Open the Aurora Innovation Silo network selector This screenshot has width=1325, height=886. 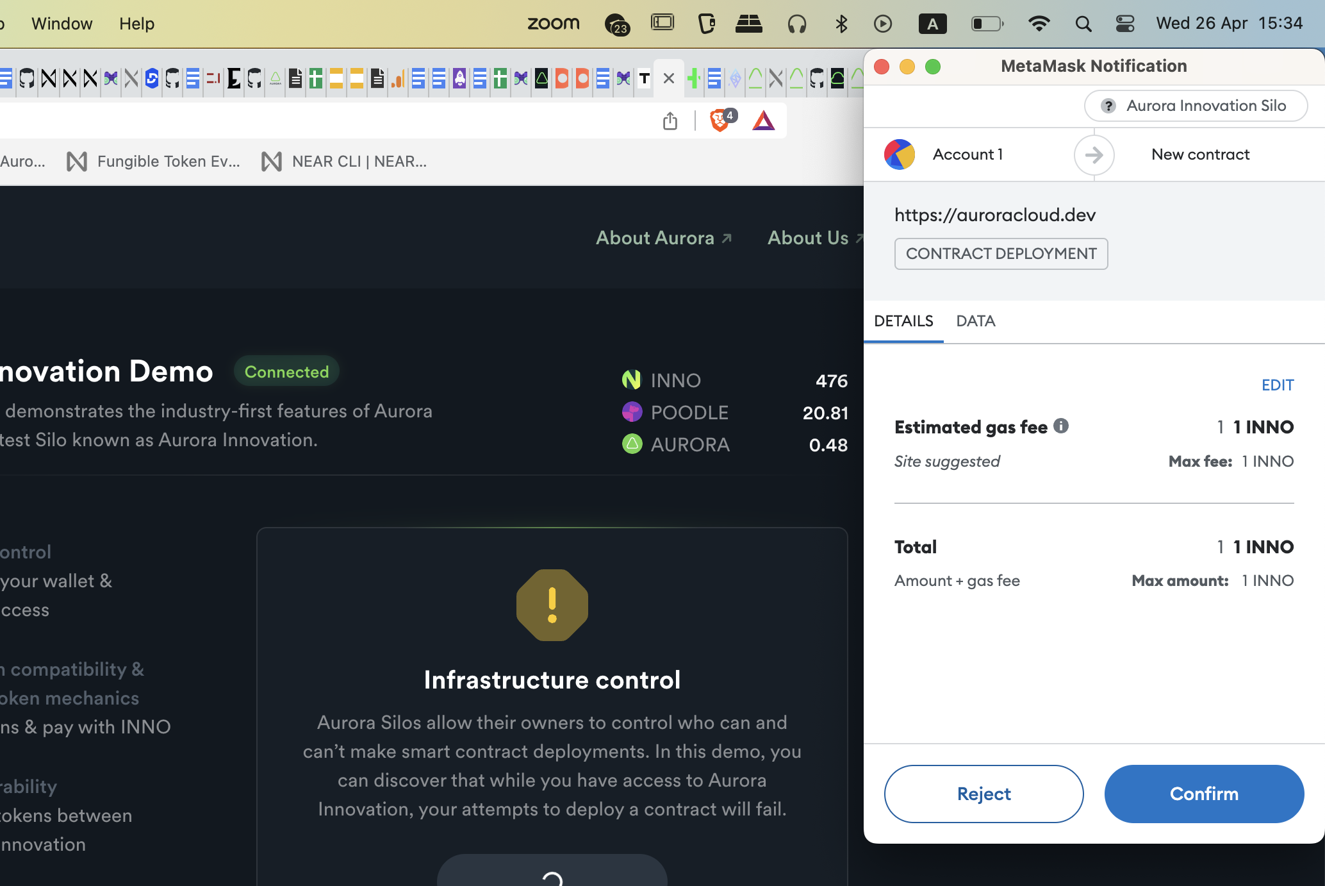[1196, 106]
